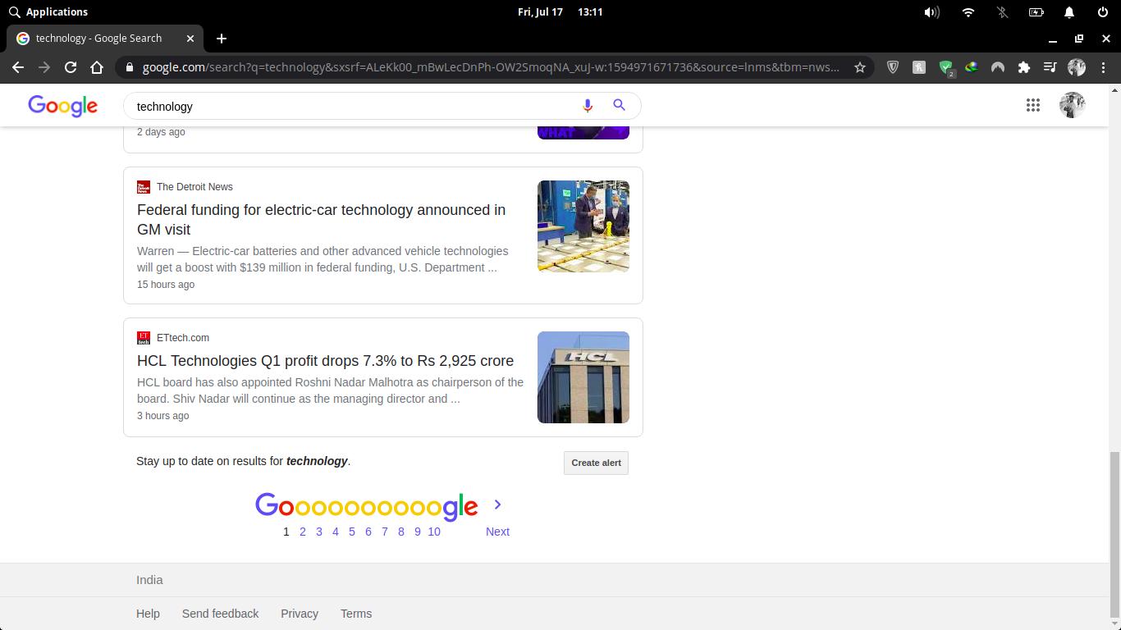Open the date and time Fri, Jul 17 13:11
Screen dimensions: 1121x630
tap(560, 11)
